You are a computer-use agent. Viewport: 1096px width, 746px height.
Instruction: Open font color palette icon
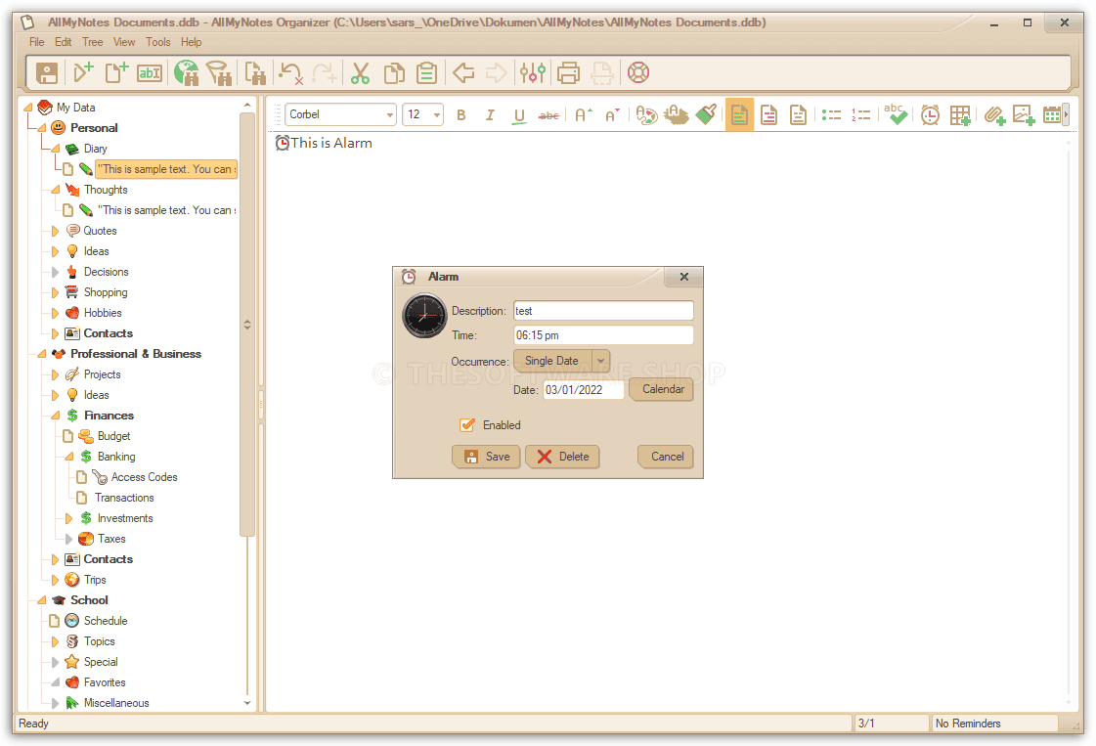click(646, 115)
